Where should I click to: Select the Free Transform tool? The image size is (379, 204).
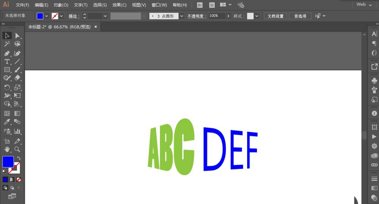tap(17, 96)
